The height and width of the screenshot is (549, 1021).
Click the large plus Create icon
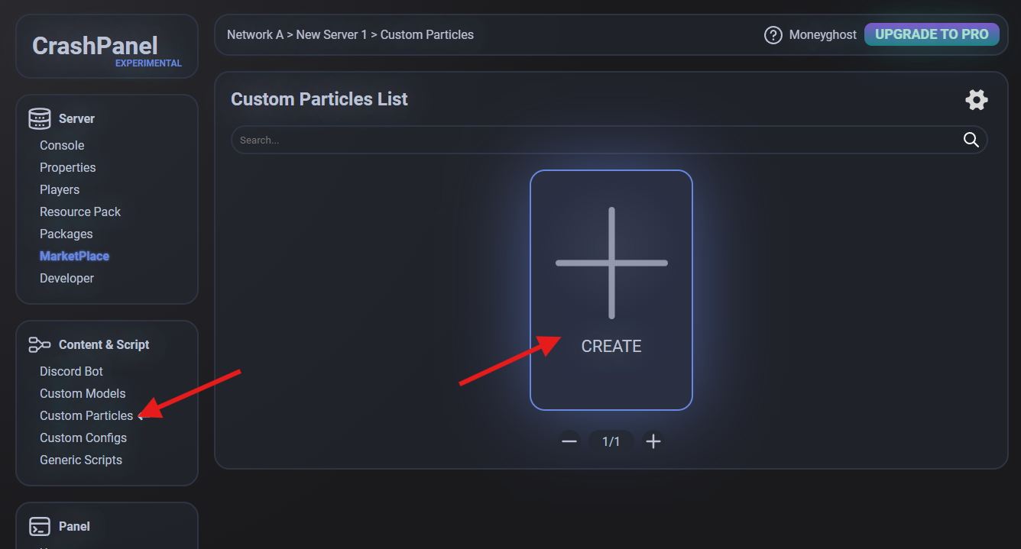611,263
